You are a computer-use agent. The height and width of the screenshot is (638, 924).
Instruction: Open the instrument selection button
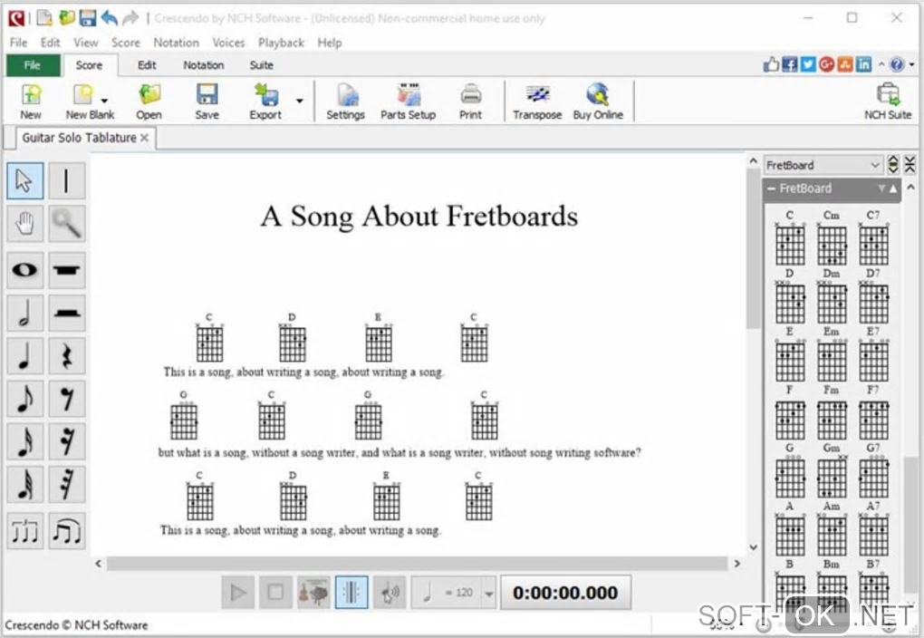313,593
